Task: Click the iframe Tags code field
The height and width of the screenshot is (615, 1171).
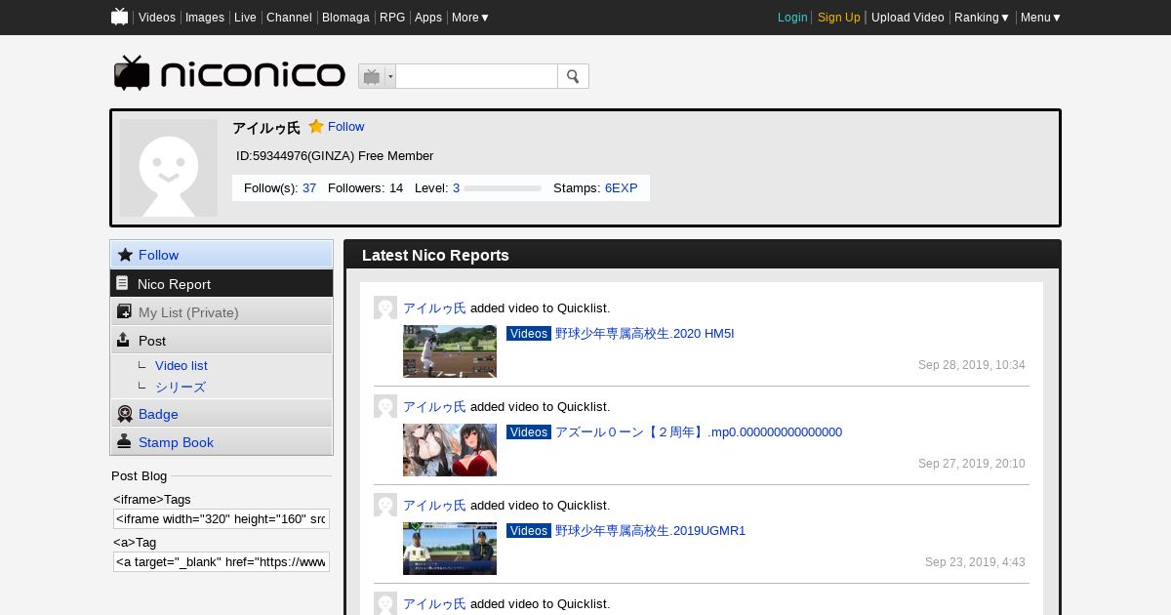Action: [222, 518]
